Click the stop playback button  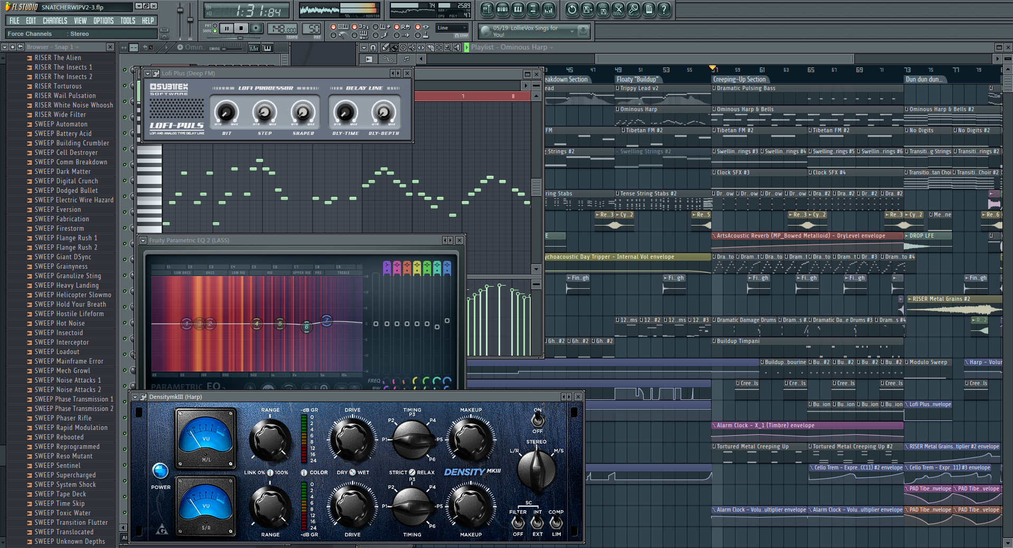coord(241,28)
